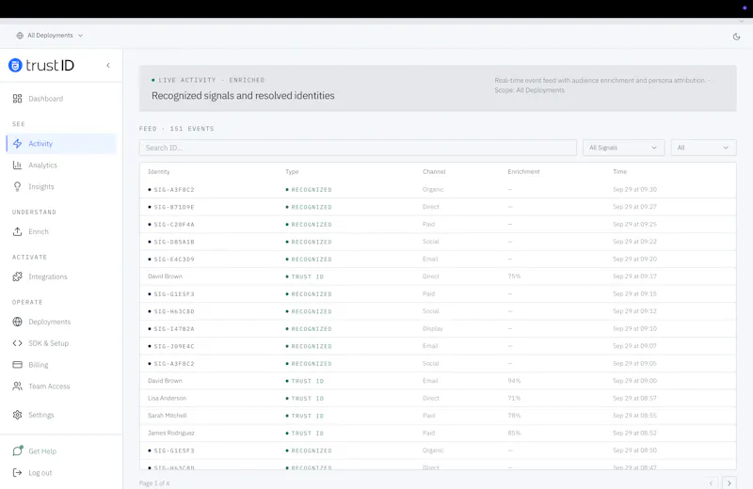Select the SIG-C20F4A identity row
The height and width of the screenshot is (489, 753).
(x=438, y=224)
